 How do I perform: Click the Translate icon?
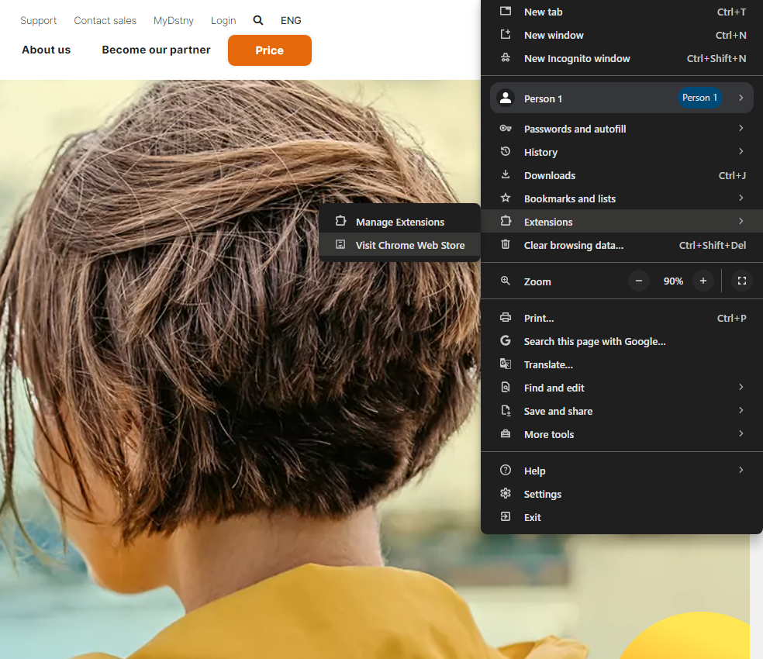tap(506, 364)
